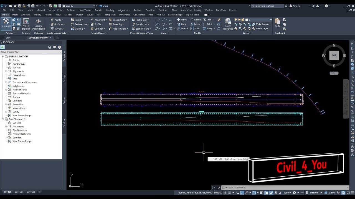
Task: Open the Active Drawing View dropdown
Action: 31,52
